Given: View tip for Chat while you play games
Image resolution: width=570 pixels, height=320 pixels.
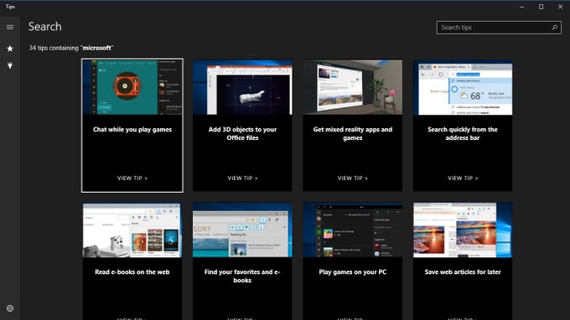Looking at the screenshot, I should point(132,178).
